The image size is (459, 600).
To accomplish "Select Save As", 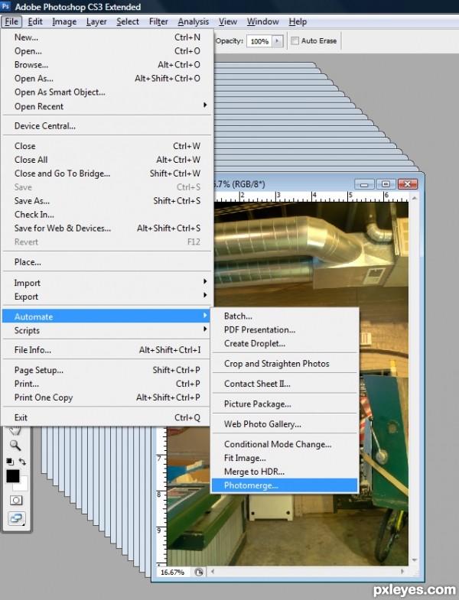I will click(x=106, y=200).
